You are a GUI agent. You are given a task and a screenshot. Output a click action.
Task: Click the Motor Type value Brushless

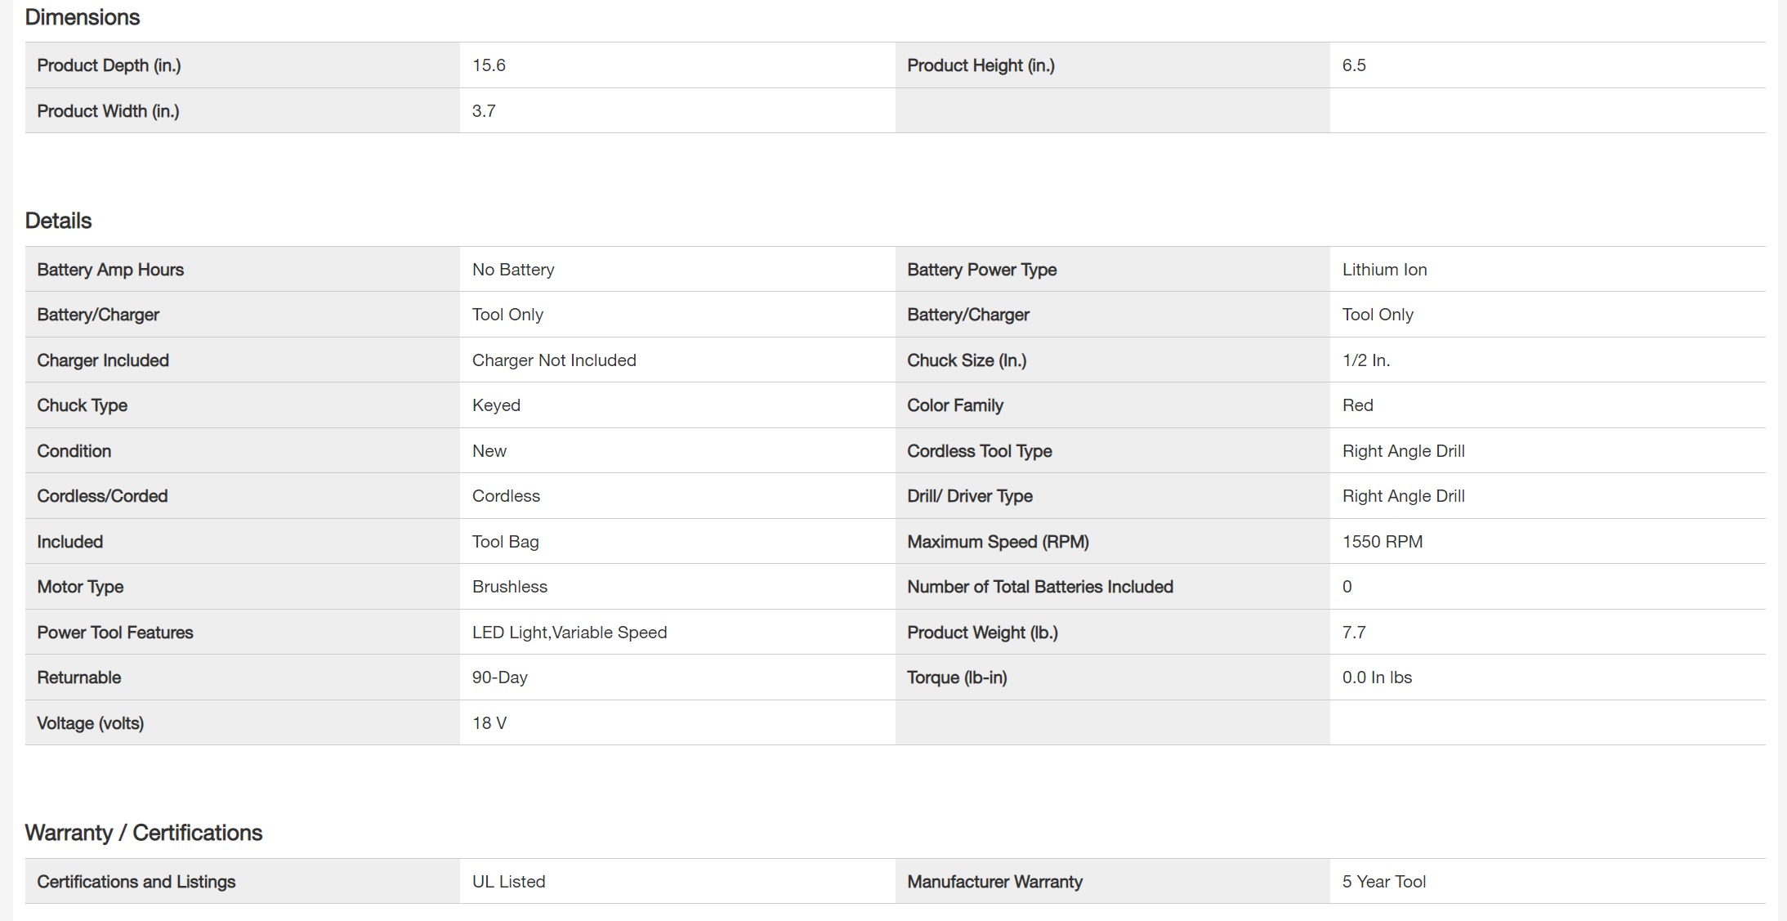[x=509, y=587]
